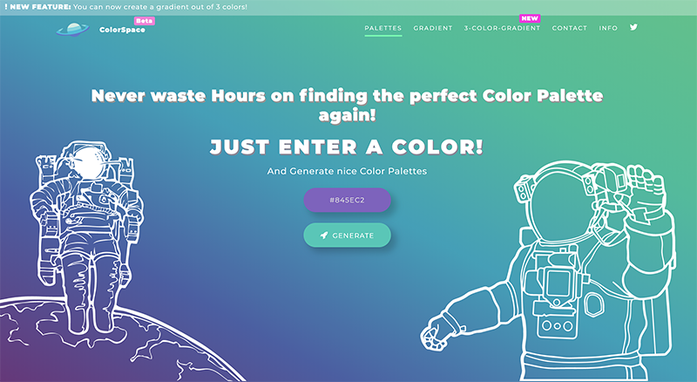Click the NEW FEATURE announcement banner
The height and width of the screenshot is (382, 697).
pos(348,7)
